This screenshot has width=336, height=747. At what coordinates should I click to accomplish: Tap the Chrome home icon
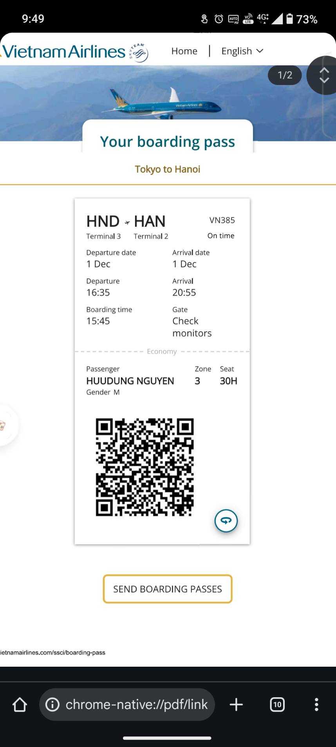(20, 704)
